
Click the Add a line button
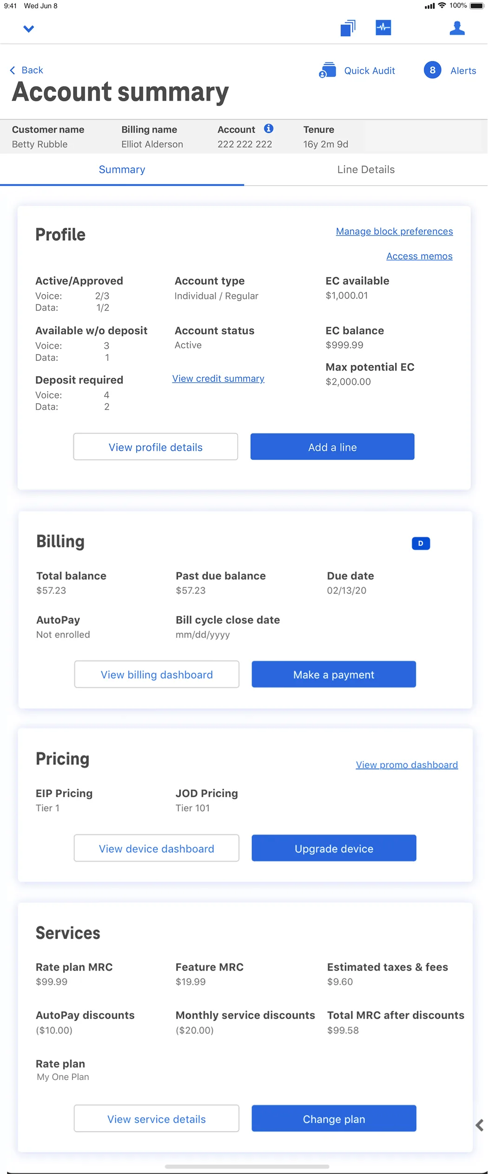(x=332, y=447)
